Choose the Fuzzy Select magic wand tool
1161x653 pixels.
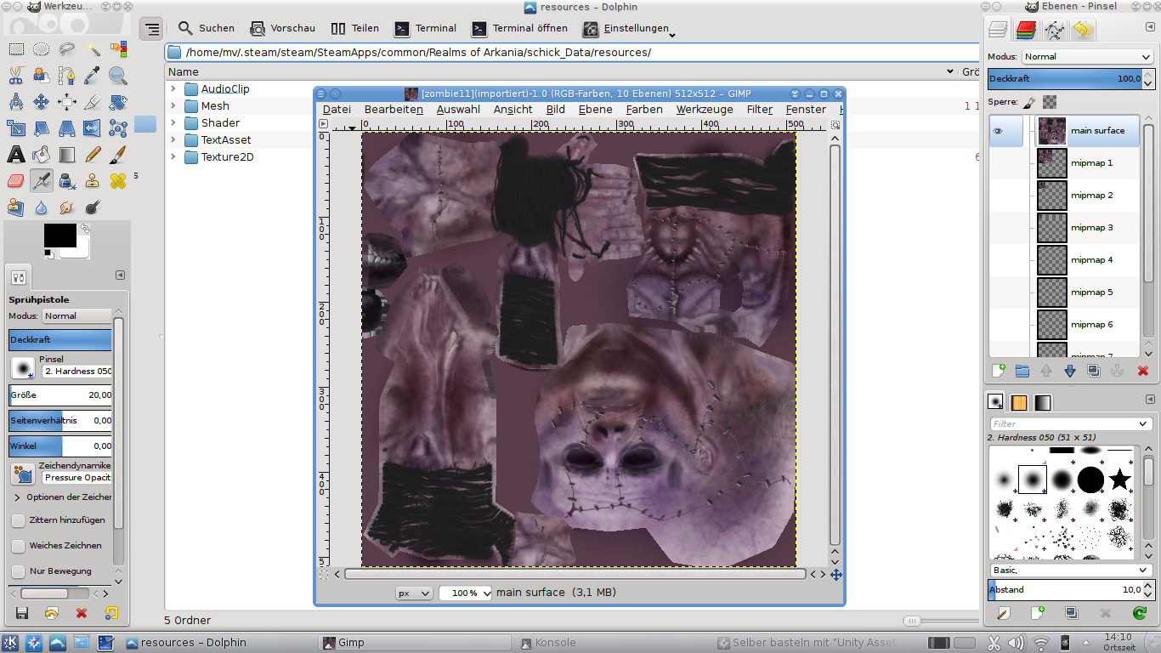93,49
